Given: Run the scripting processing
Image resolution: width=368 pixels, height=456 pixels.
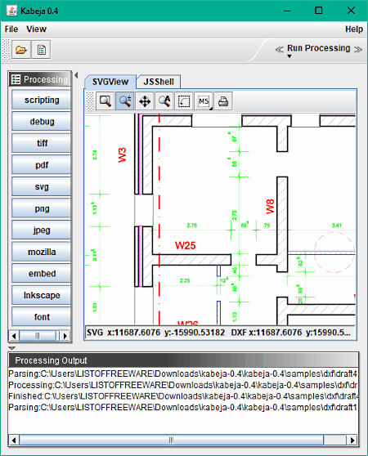Looking at the screenshot, I should (42, 100).
